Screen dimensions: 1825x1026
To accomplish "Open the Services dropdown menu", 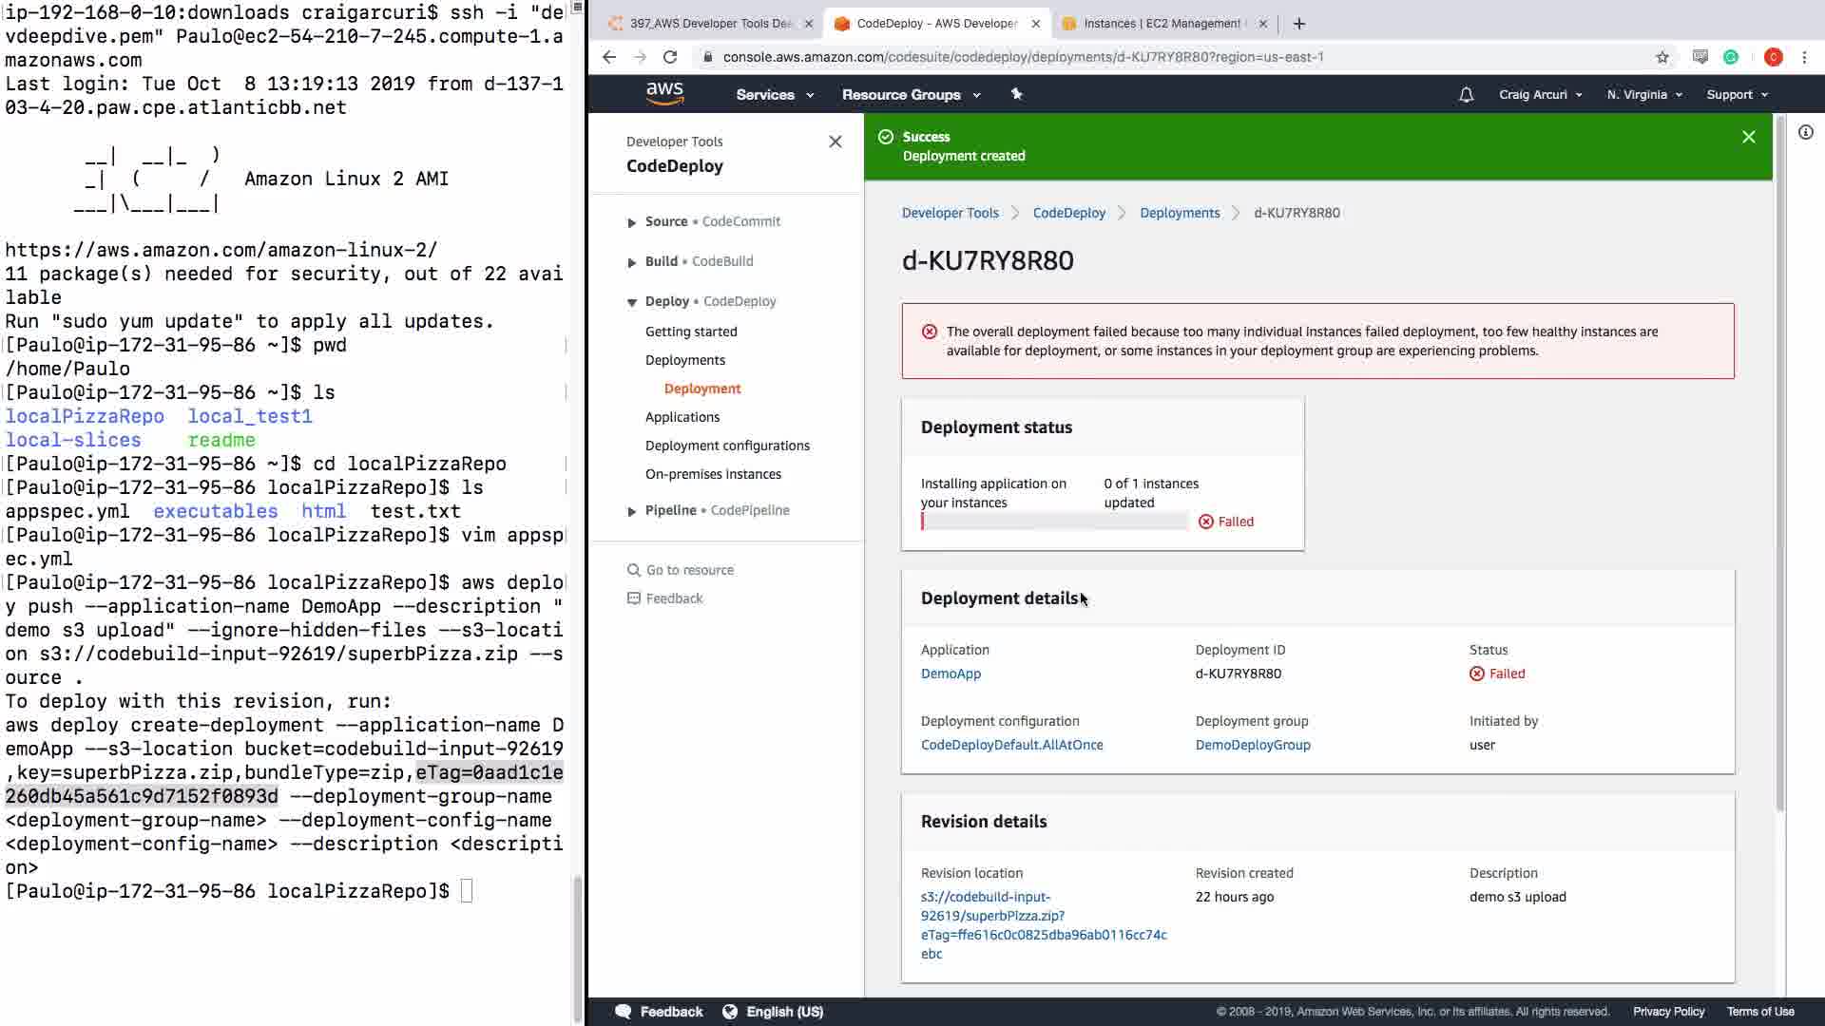I will click(775, 95).
